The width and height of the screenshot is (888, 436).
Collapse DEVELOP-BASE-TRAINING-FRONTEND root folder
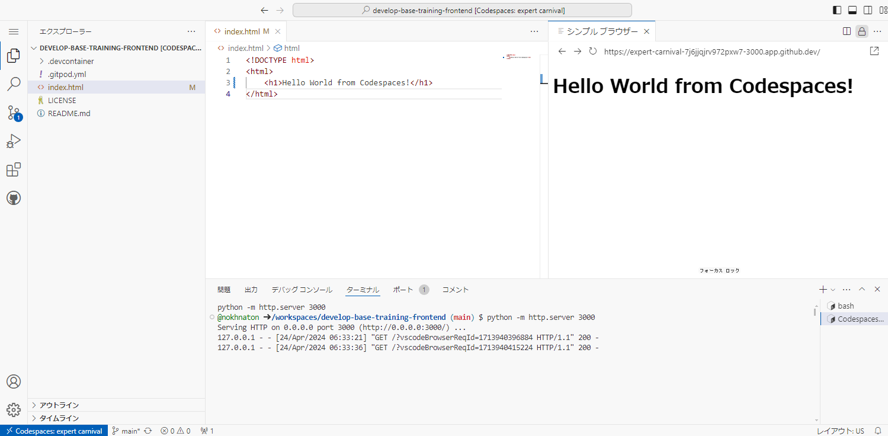[x=116, y=48]
